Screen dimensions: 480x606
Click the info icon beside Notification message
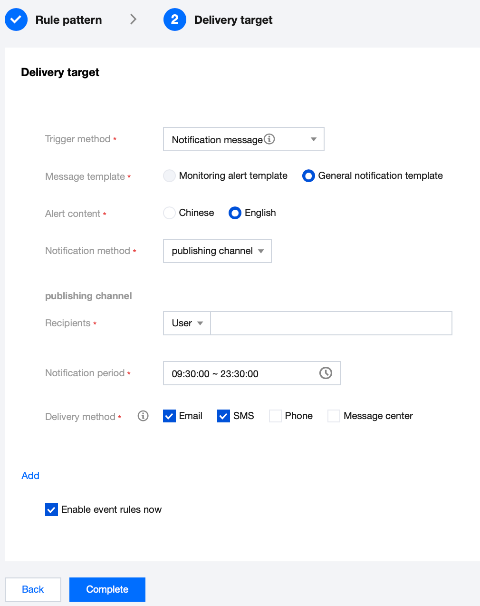click(x=269, y=139)
